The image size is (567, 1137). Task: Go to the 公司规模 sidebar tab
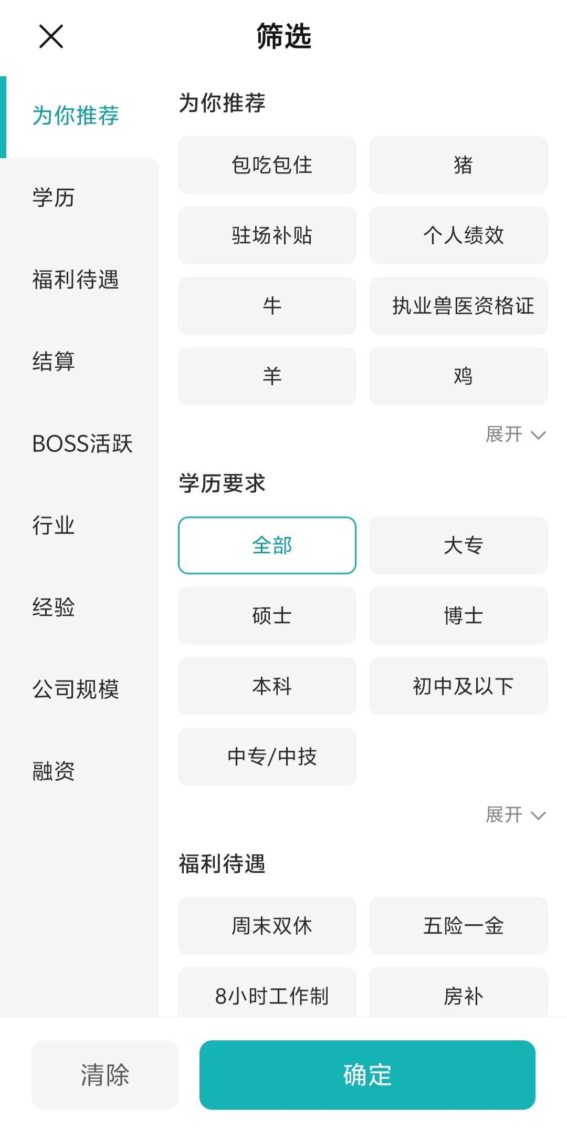point(76,689)
